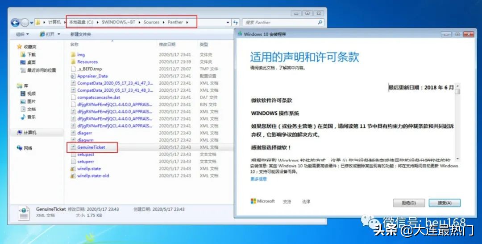Click the Panther search input field
482x244 pixels.
pos(283,22)
